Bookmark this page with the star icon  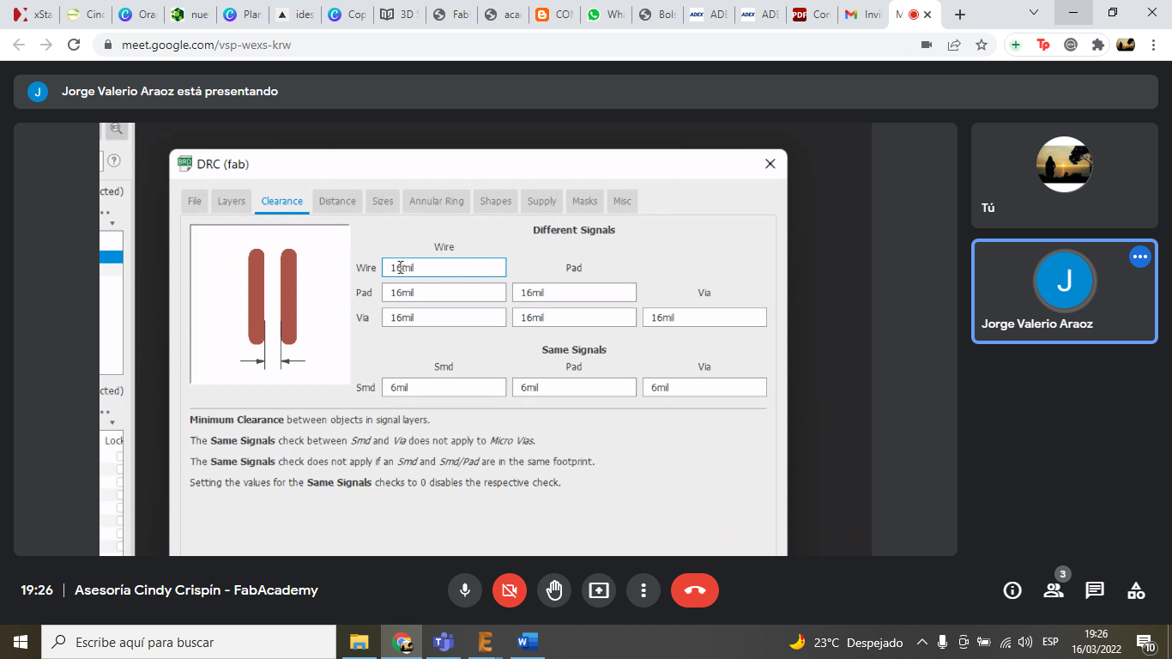click(982, 45)
